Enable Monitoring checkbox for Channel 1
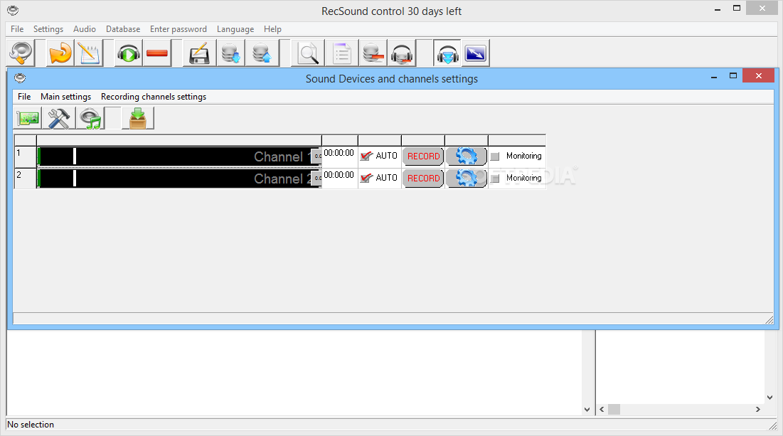The height and width of the screenshot is (436, 783). [495, 156]
